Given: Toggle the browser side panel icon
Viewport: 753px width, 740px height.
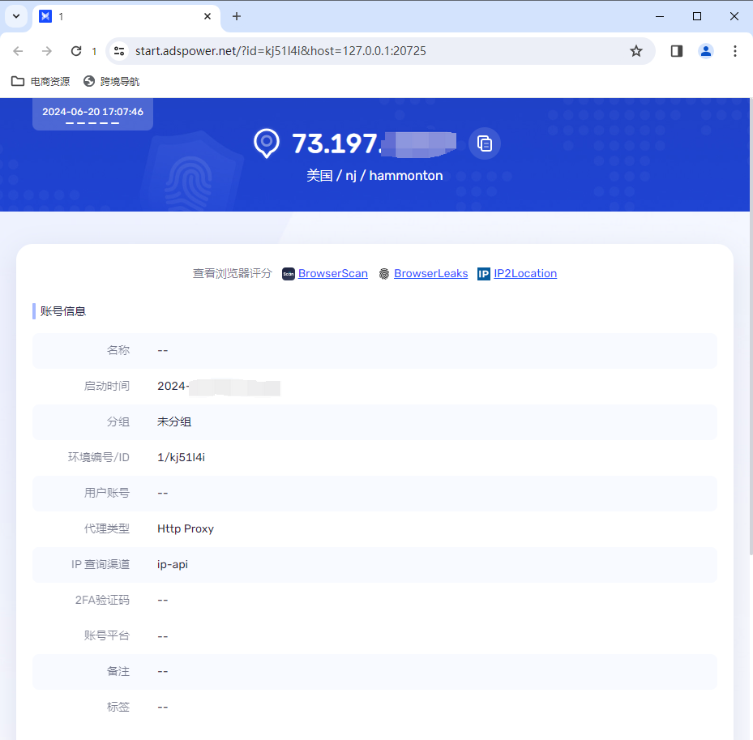Looking at the screenshot, I should click(677, 51).
